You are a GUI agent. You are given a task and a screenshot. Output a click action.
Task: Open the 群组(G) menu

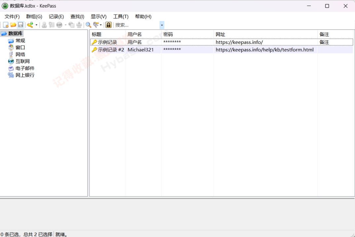click(34, 17)
